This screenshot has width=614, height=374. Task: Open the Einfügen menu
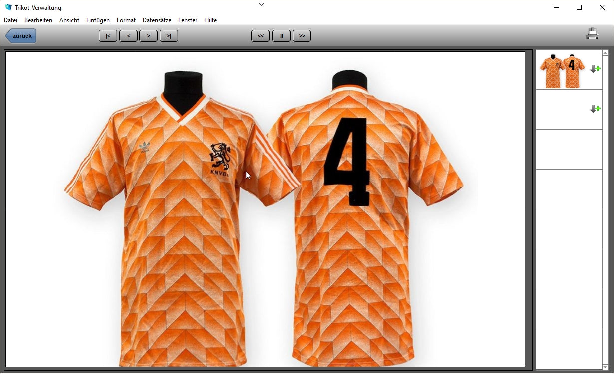[98, 20]
